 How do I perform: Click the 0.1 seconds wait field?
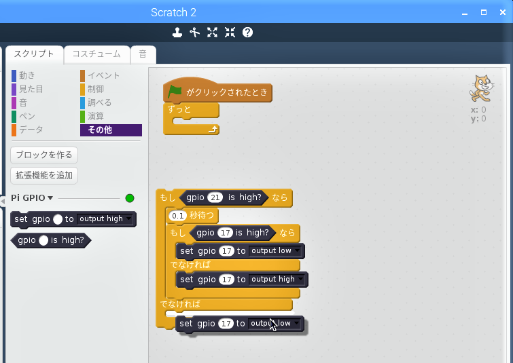177,216
